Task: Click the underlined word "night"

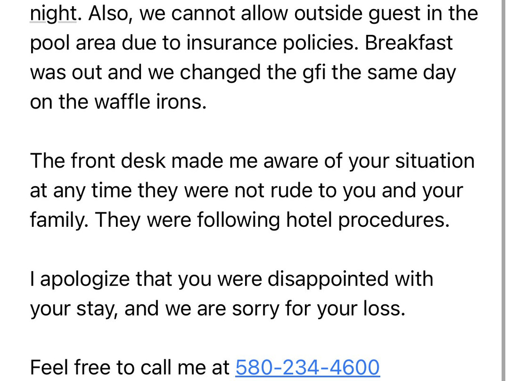Action: (53, 14)
